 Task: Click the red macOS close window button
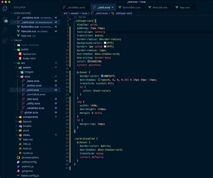(x=2, y=2)
